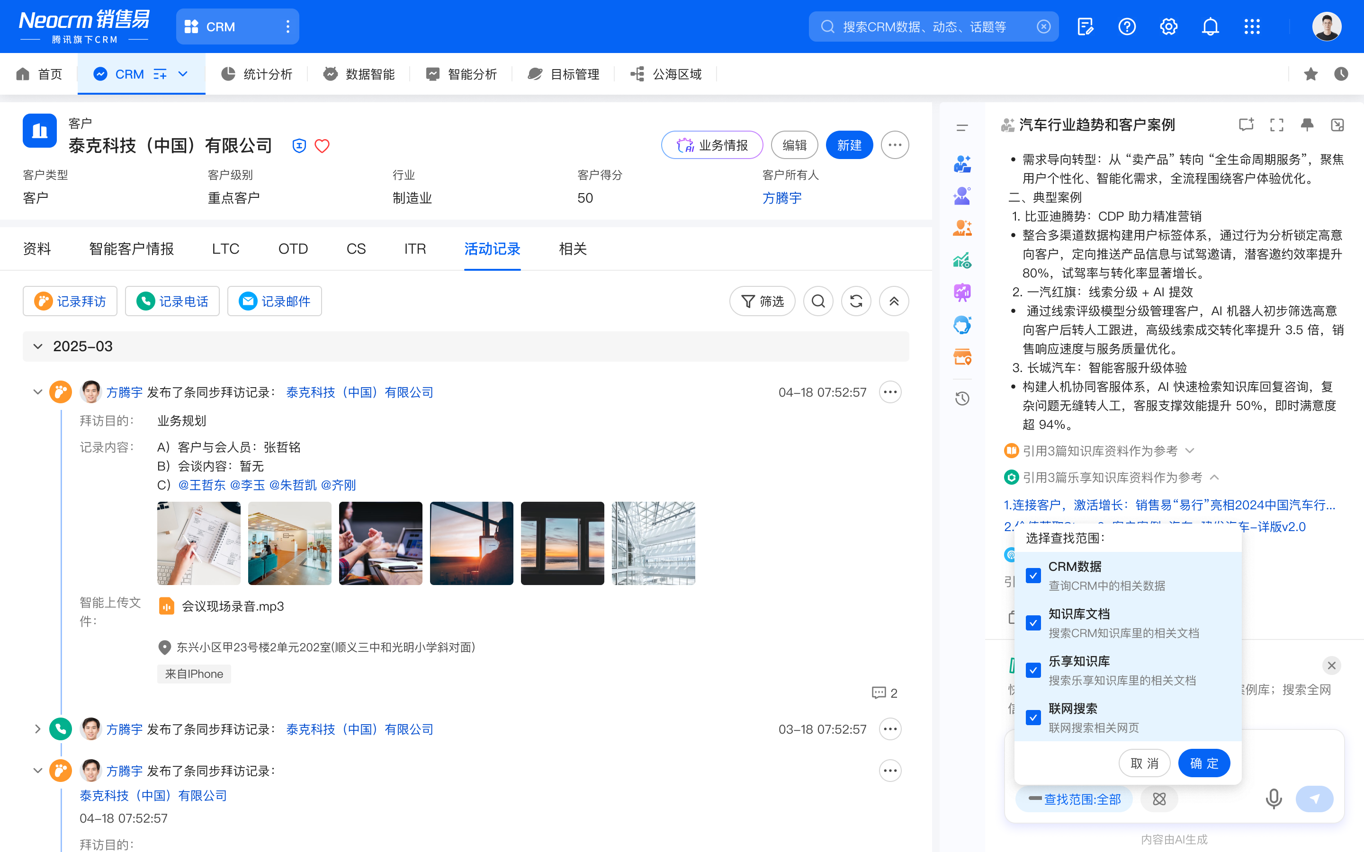Expand the 03-18 phone record entry
This screenshot has width=1364, height=852.
coord(38,729)
